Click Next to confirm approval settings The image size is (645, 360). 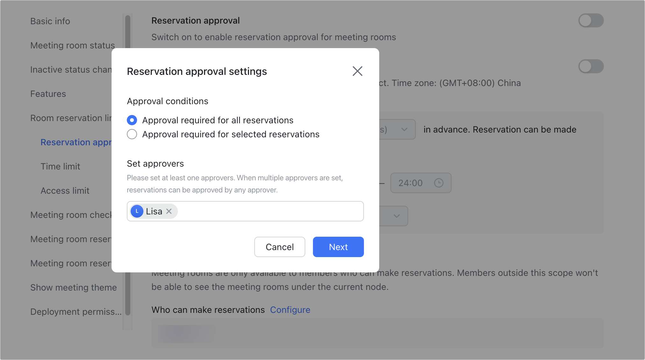coord(338,247)
